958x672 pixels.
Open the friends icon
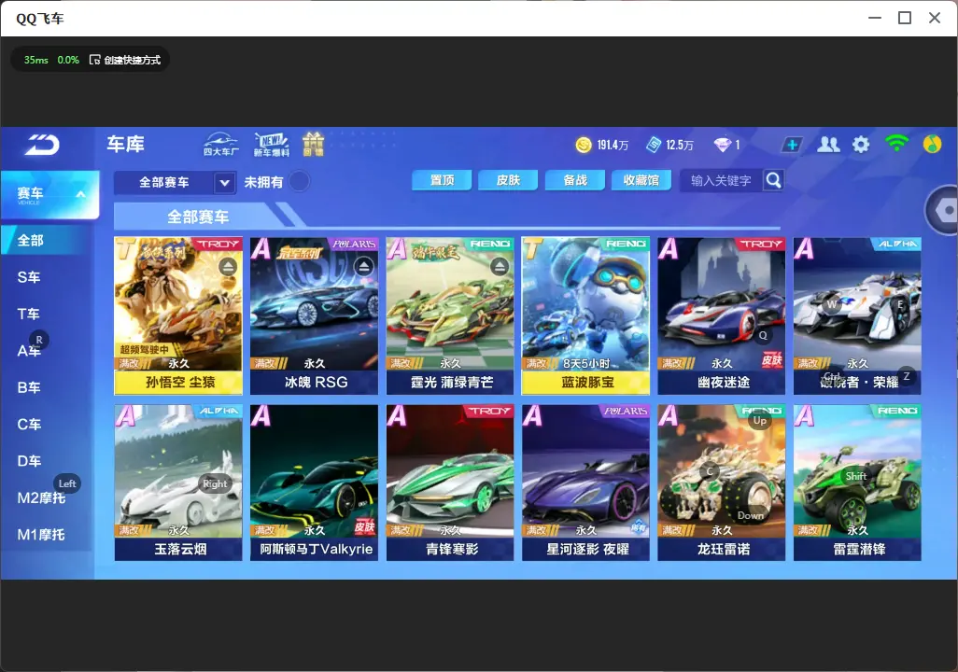click(828, 145)
